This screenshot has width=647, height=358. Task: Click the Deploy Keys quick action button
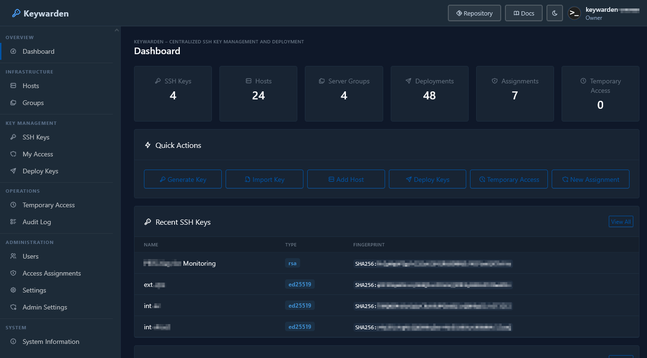428,179
